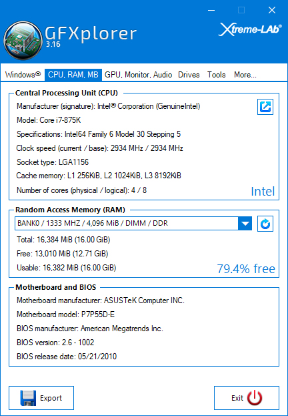Click the floppy disk Export icon

coord(28,398)
